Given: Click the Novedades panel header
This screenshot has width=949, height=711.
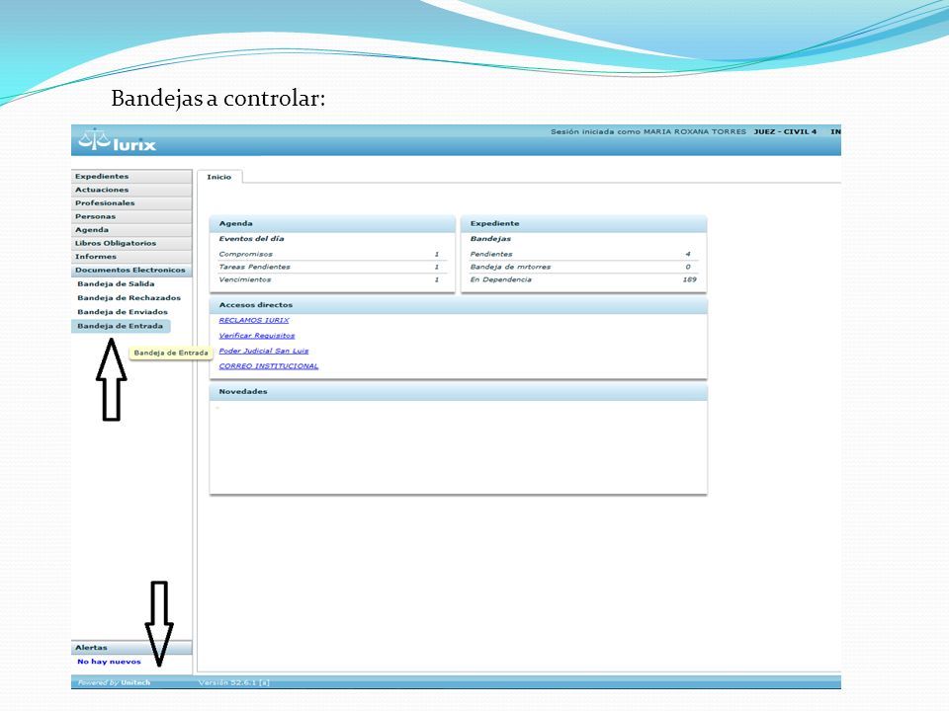Looking at the screenshot, I should click(x=458, y=391).
